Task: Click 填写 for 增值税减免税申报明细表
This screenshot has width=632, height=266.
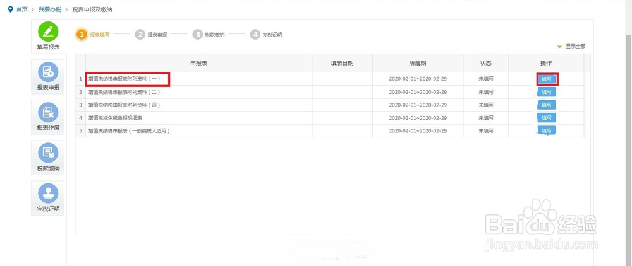Action: [547, 118]
